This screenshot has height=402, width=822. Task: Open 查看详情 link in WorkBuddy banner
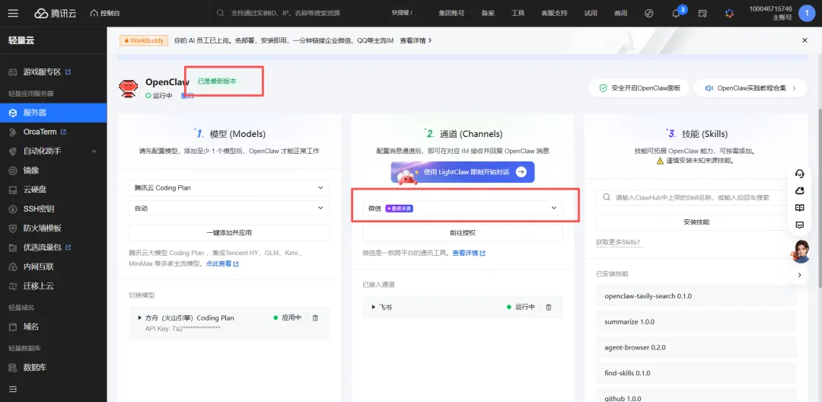click(416, 40)
